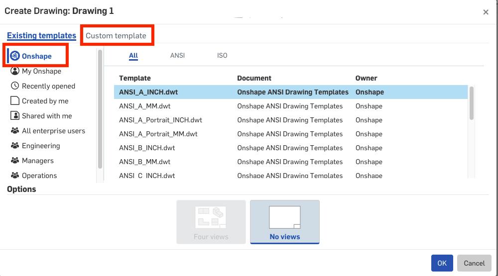This screenshot has height=276, width=498.
Task: Click the Created by me document icon
Action: pyautogui.click(x=15, y=101)
